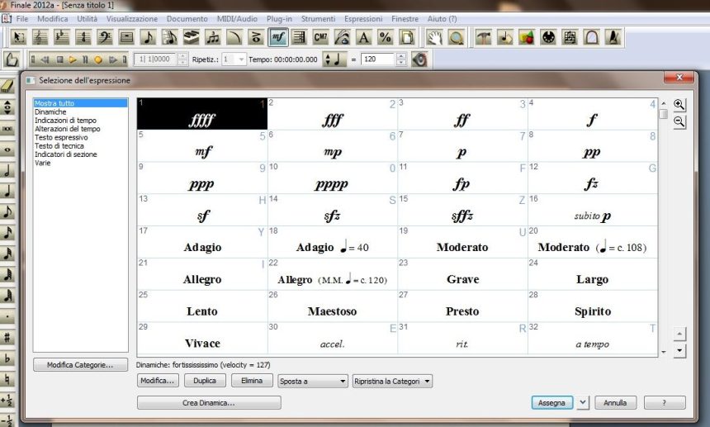Click the 'Crea Dinamica...' button
The height and width of the screenshot is (427, 710).
pos(209,403)
